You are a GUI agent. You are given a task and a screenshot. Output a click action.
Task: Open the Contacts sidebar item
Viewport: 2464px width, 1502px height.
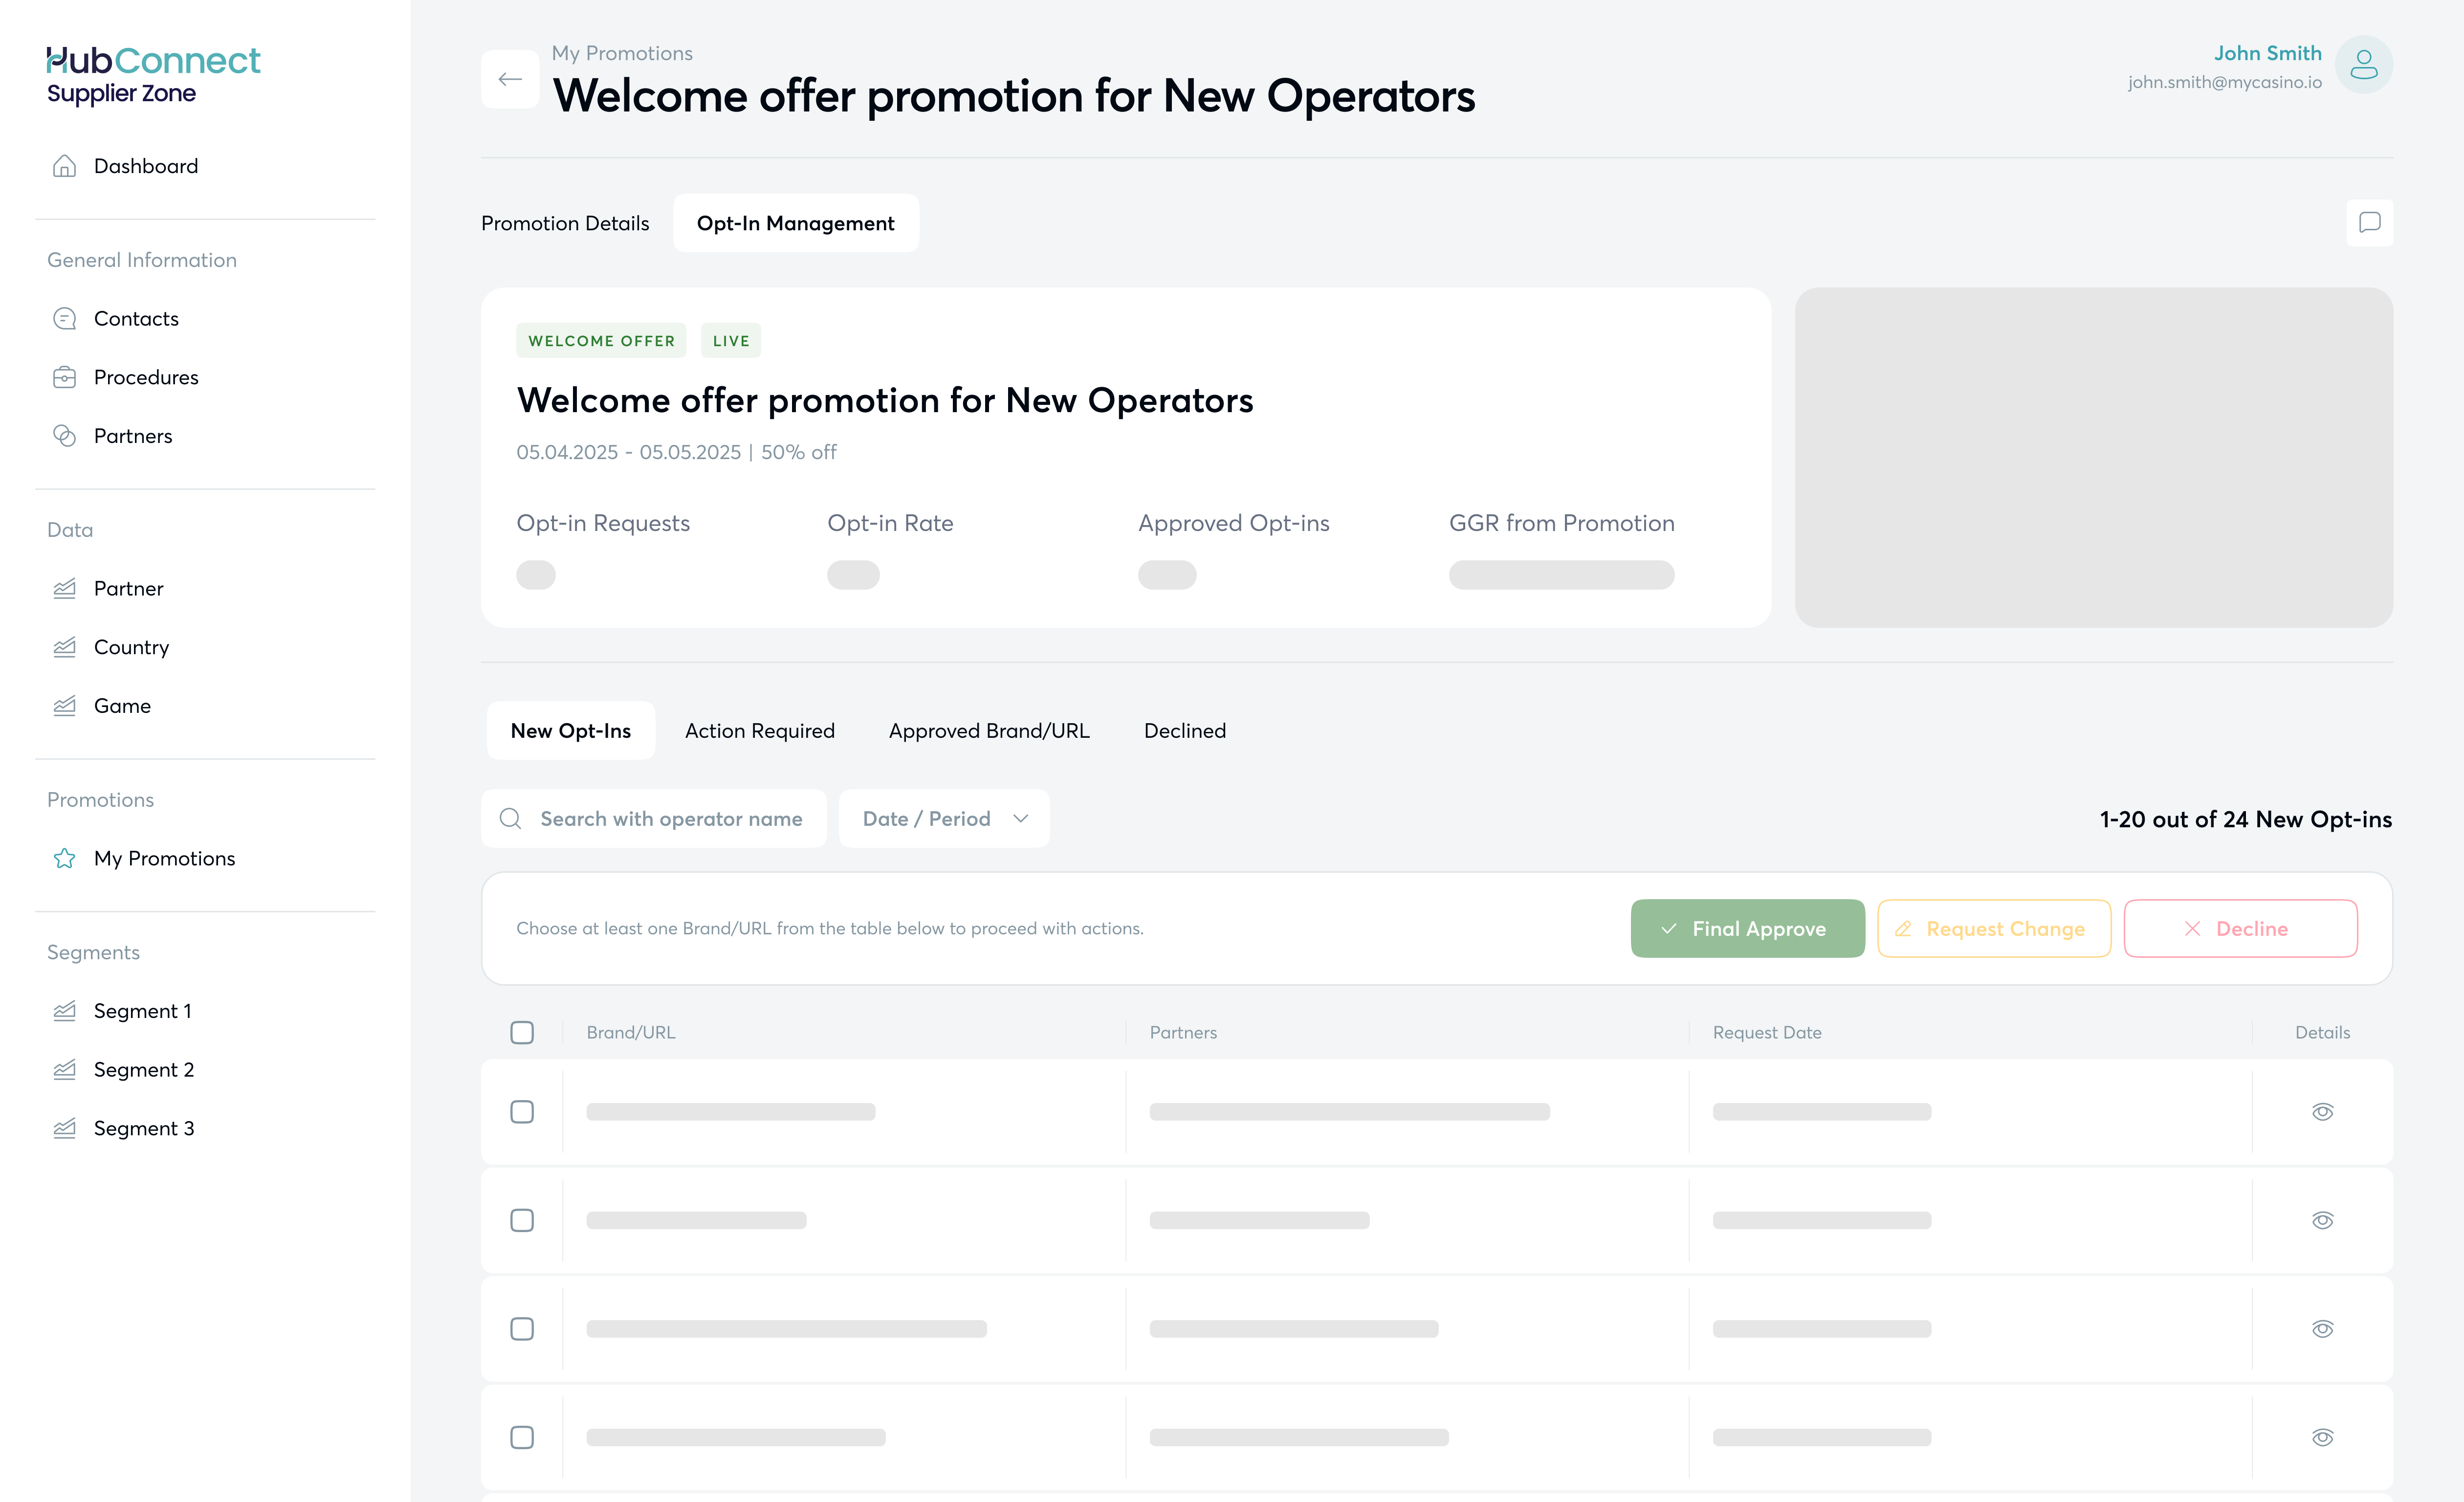pyautogui.click(x=136, y=319)
